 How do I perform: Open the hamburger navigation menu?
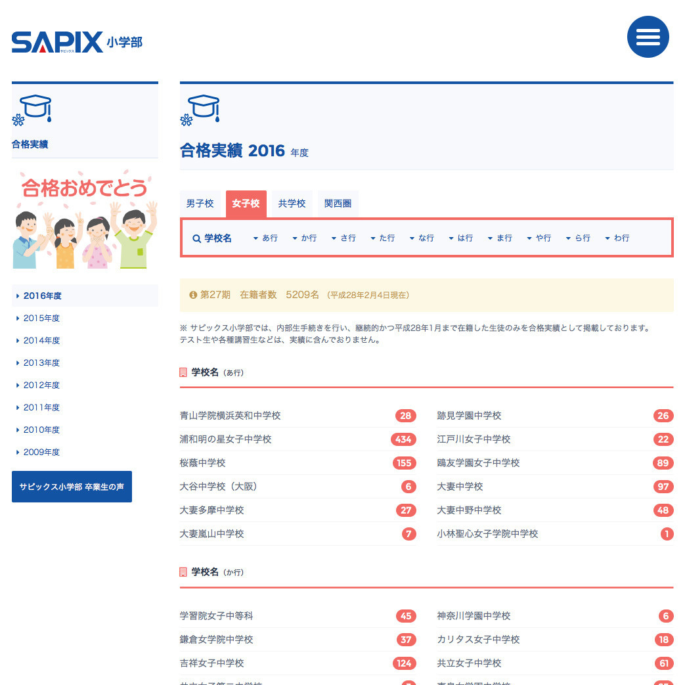(648, 37)
